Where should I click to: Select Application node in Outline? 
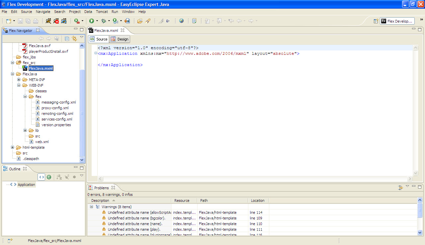[x=26, y=185]
